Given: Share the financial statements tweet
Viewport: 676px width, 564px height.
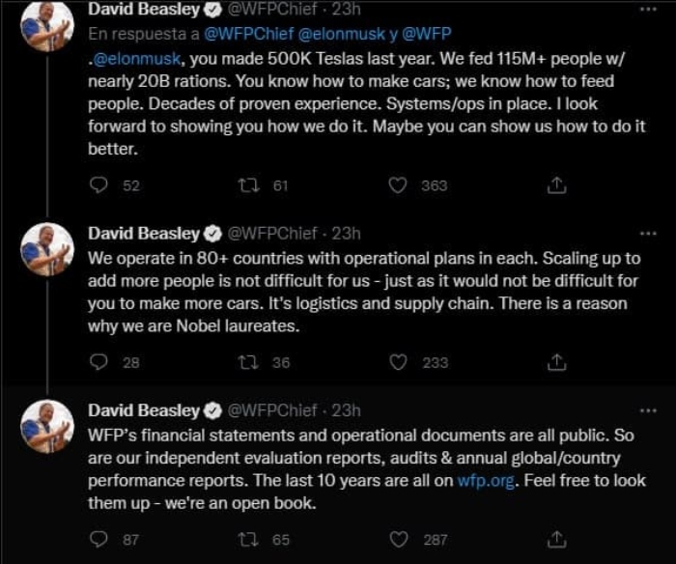Looking at the screenshot, I should tap(556, 539).
